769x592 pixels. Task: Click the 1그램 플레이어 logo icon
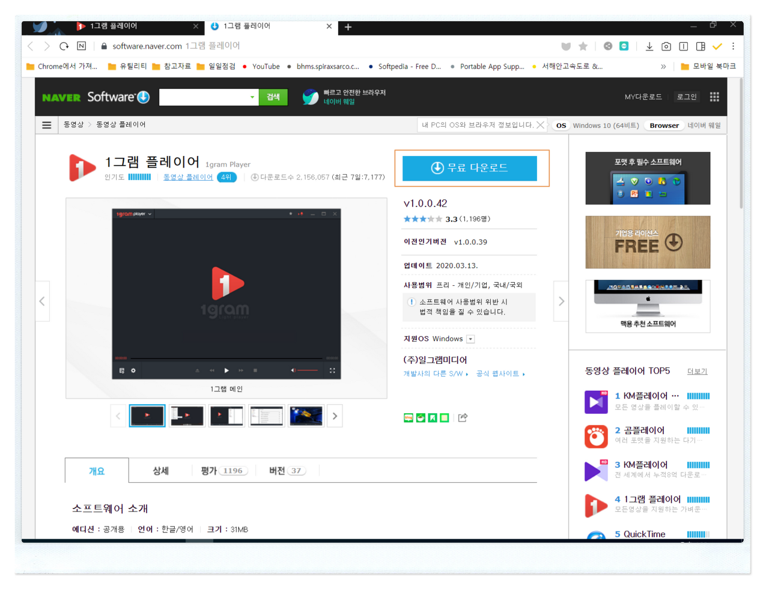click(82, 168)
